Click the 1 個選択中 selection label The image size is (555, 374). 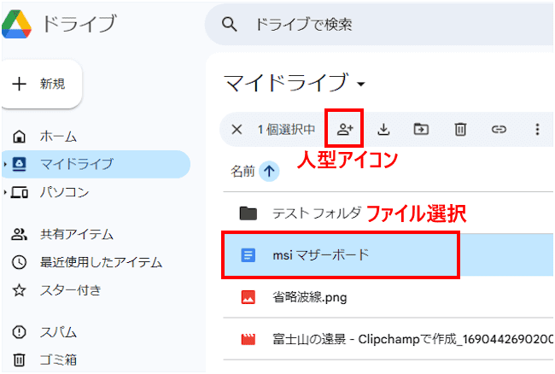point(286,130)
